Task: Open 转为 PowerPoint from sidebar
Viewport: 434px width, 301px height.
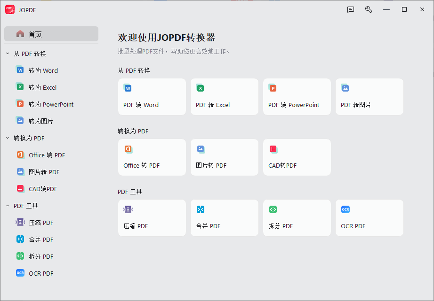Action: pyautogui.click(x=51, y=104)
